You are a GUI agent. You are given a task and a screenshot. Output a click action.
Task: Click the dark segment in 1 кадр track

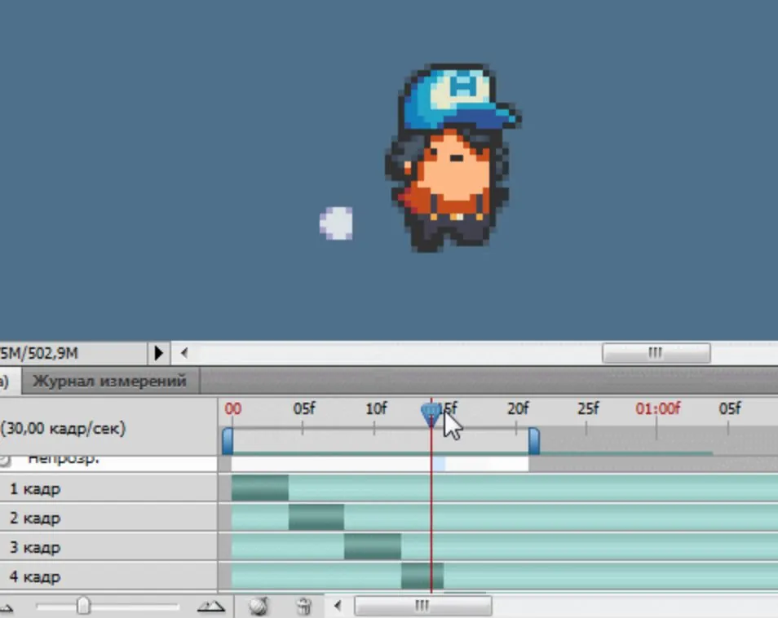click(x=260, y=488)
